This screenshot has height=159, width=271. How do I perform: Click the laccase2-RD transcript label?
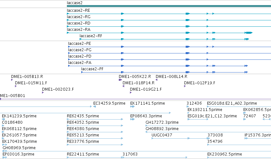click(x=78, y=23)
